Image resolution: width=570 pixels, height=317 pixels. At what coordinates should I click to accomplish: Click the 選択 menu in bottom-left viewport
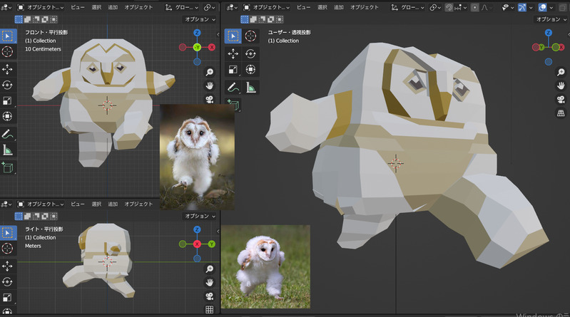(x=96, y=204)
